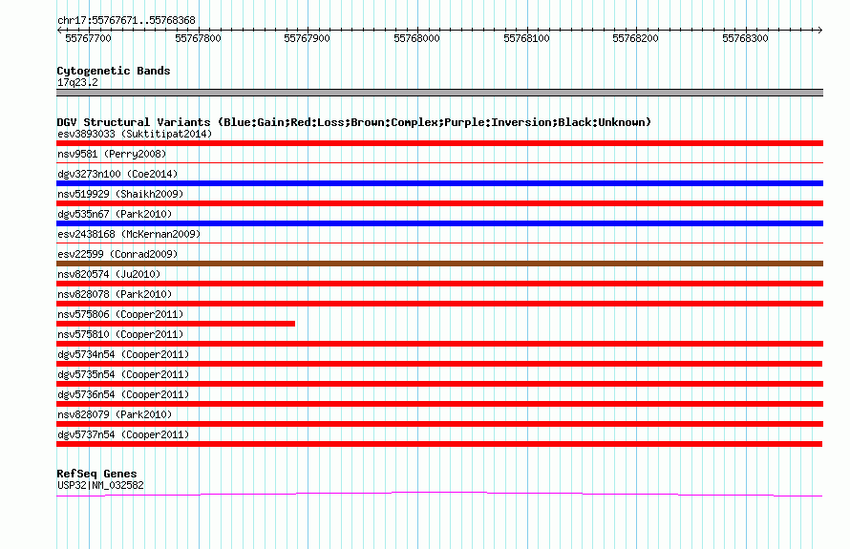The image size is (850, 549).
Task: Click the esv22599 (Conrad2009) label
Action: (117, 254)
